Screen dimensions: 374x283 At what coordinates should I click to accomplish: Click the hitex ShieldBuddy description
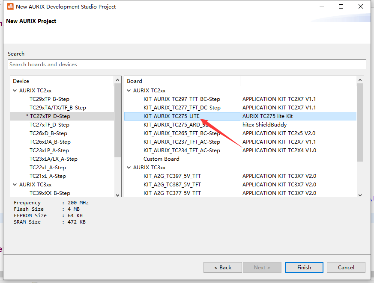[x=264, y=125]
